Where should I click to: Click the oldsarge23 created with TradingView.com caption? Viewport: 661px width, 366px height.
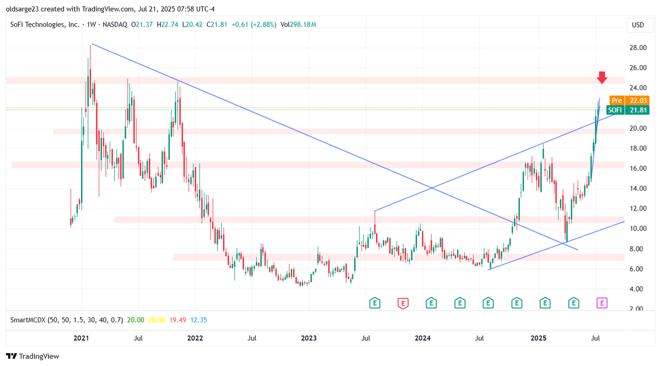pyautogui.click(x=110, y=9)
